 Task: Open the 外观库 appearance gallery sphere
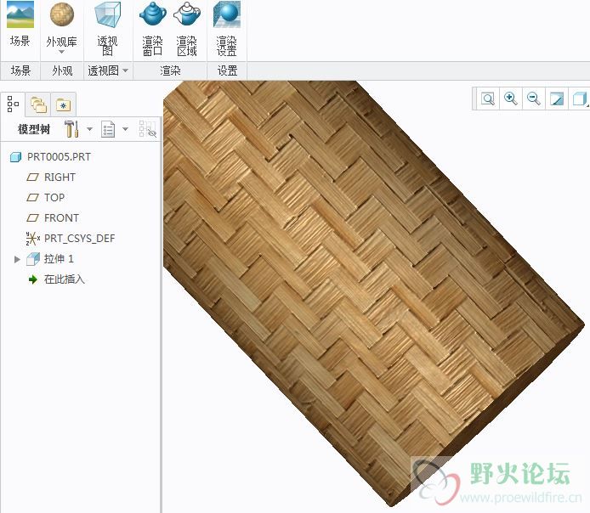(62, 14)
